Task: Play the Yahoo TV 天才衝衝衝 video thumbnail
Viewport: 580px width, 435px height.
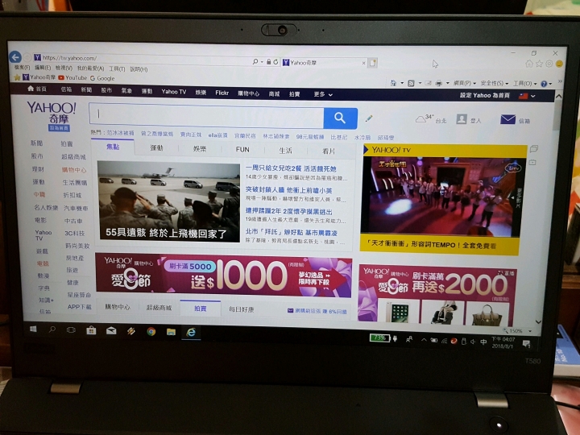Action: click(x=442, y=196)
